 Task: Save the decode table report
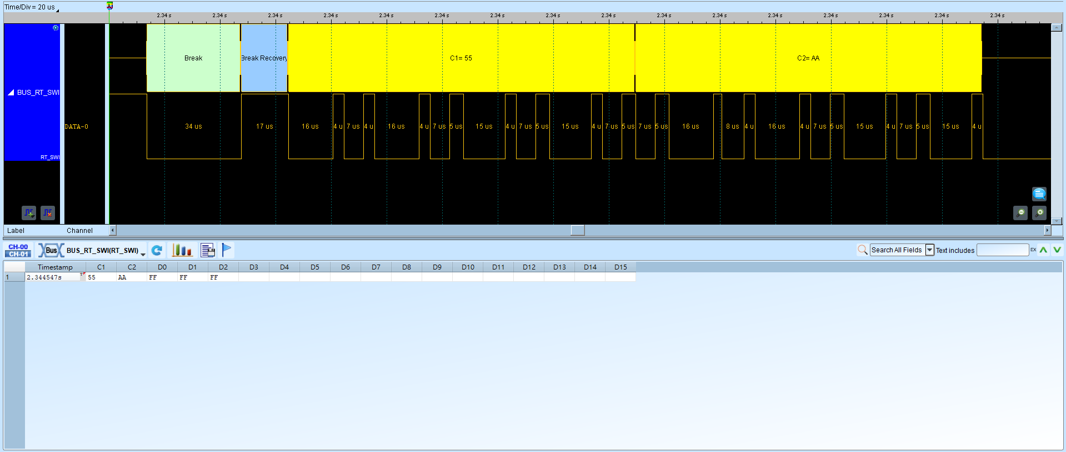(208, 250)
